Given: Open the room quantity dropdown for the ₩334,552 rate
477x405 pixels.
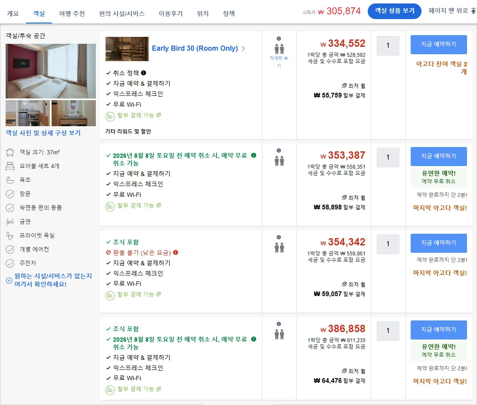Looking at the screenshot, I should [388, 46].
